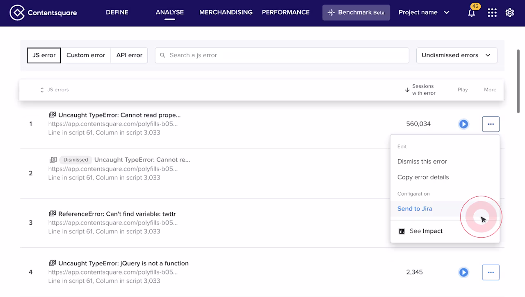Click error icon beside Dismissed badge
Screen dimensions: 525x297
53,160
